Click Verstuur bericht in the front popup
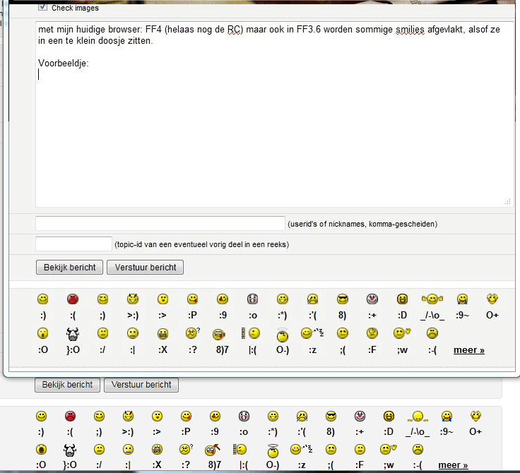Viewport: 520px width, 473px height. pos(146,267)
